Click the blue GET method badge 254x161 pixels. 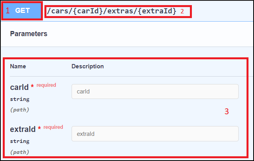[x=23, y=11]
